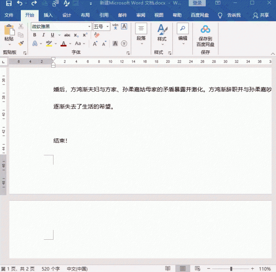The width and height of the screenshot is (276, 272).
Task: Click the word count 520 个字
Action: (x=51, y=269)
